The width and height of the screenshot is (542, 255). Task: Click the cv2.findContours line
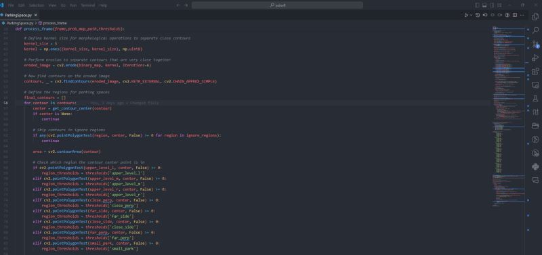(x=121, y=81)
